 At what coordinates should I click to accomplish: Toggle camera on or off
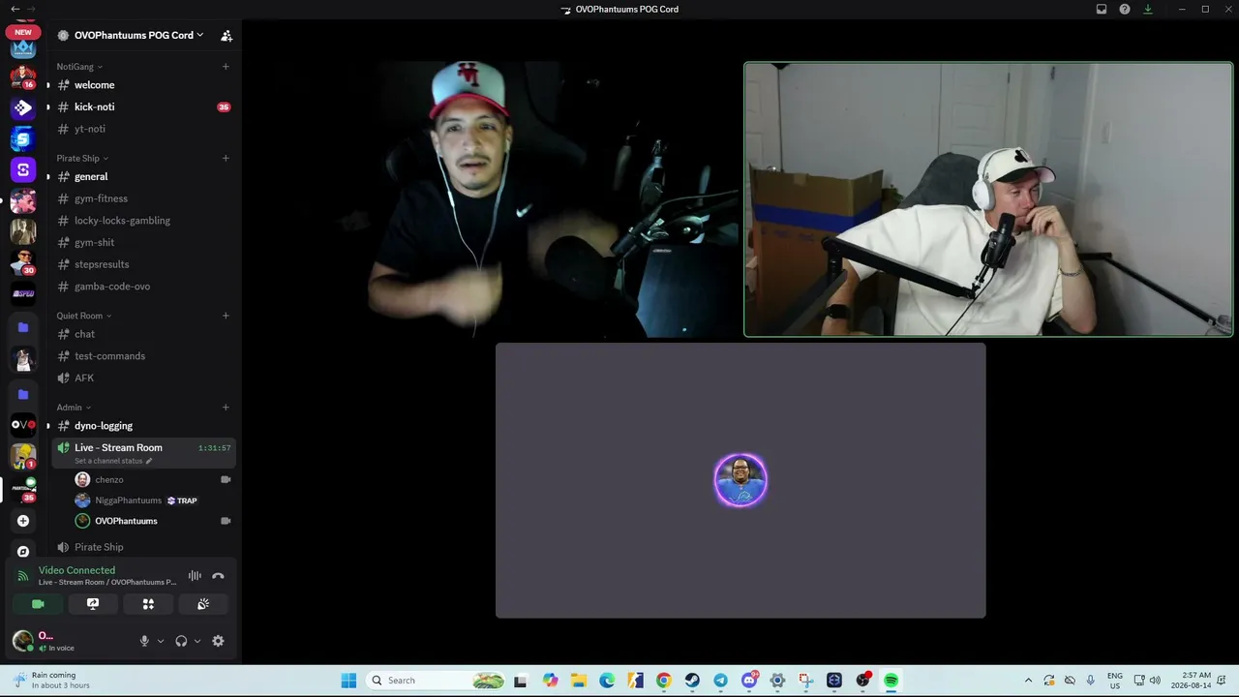pyautogui.click(x=38, y=604)
